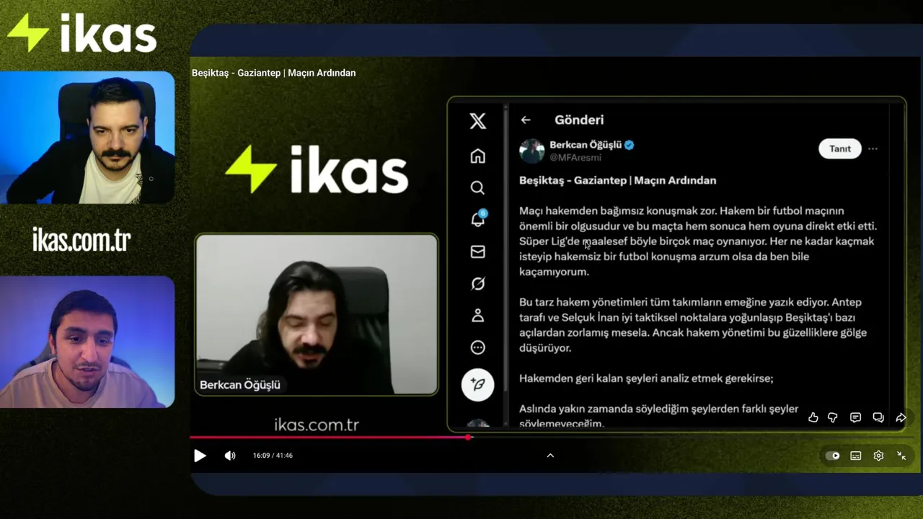923x519 pixels.
Task: Click the X logo in sidebar
Action: (477, 121)
